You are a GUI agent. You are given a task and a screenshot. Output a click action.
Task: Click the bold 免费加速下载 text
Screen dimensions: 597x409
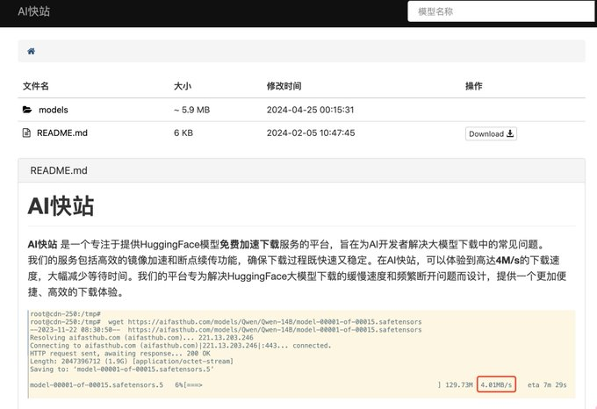pos(249,244)
